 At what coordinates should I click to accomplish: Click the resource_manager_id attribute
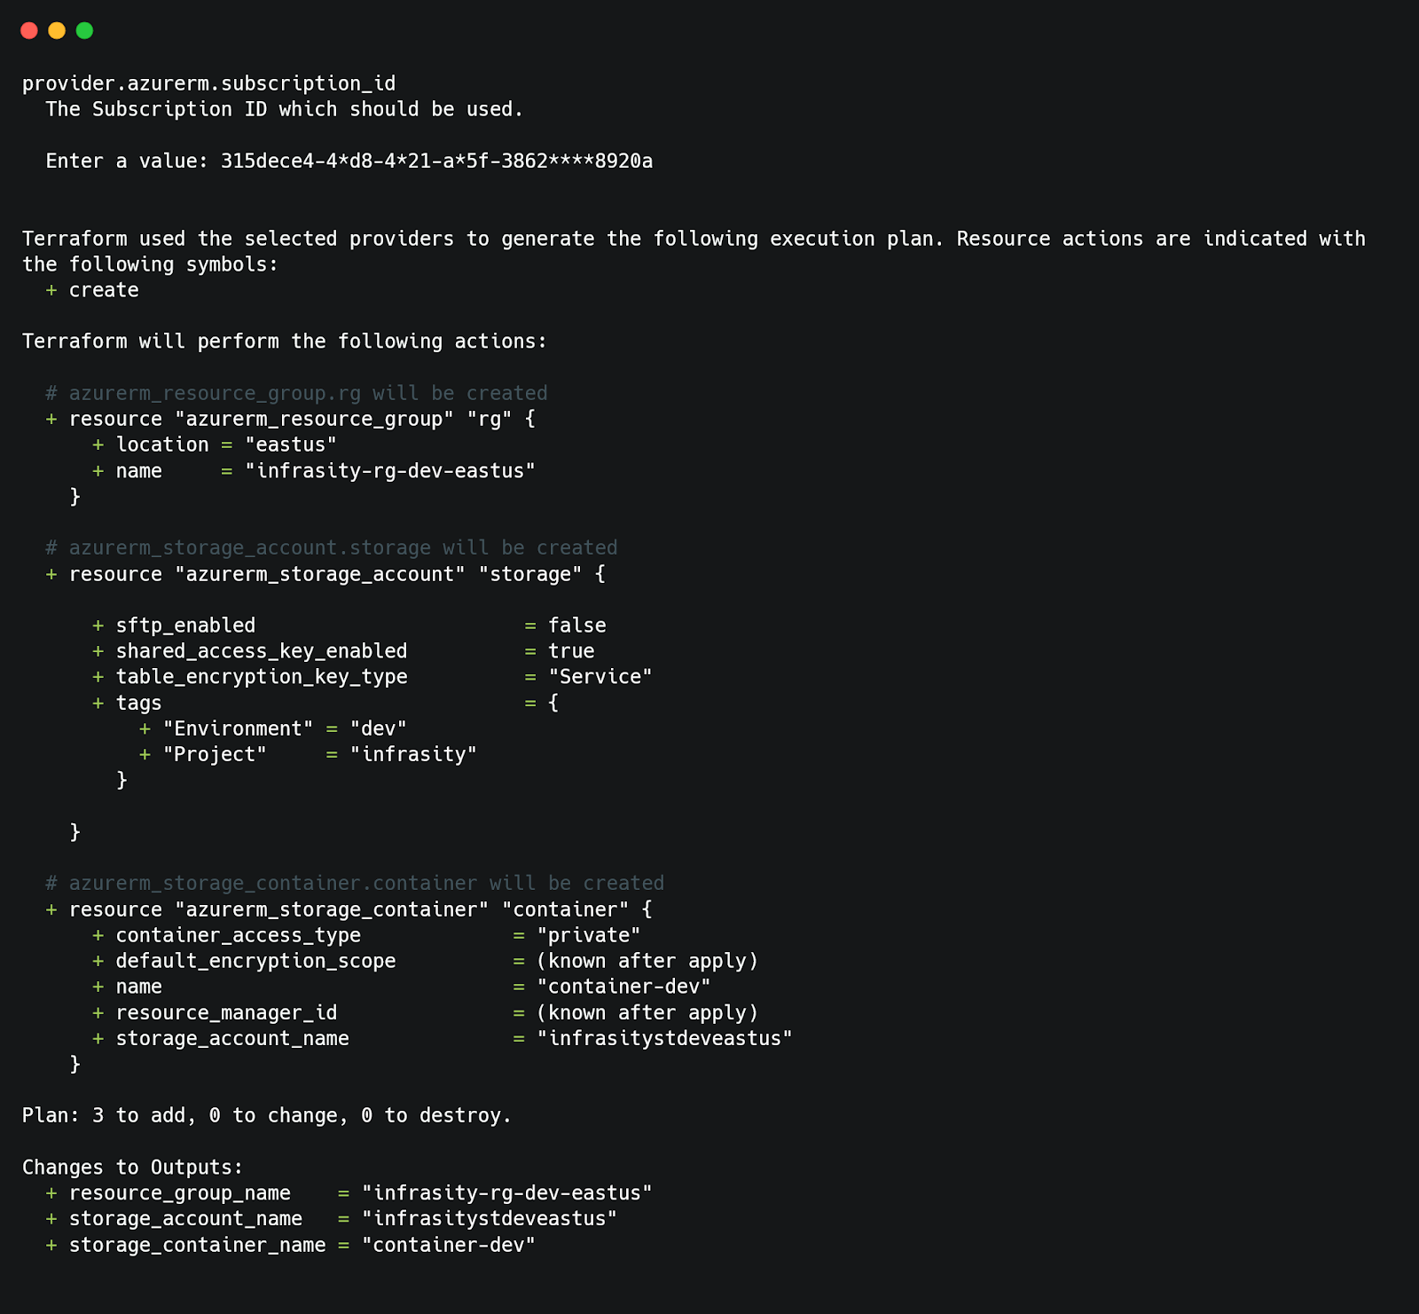(226, 1013)
